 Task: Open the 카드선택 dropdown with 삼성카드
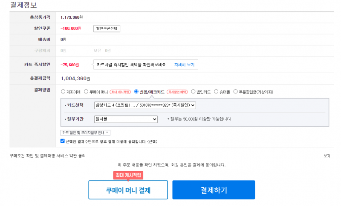point(145,105)
